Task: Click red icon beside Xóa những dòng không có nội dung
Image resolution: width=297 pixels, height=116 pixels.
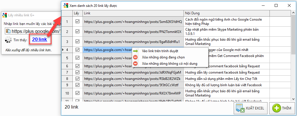Action: tap(135, 64)
